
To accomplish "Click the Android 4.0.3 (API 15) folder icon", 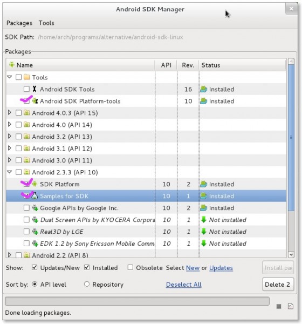I will (x=26, y=113).
